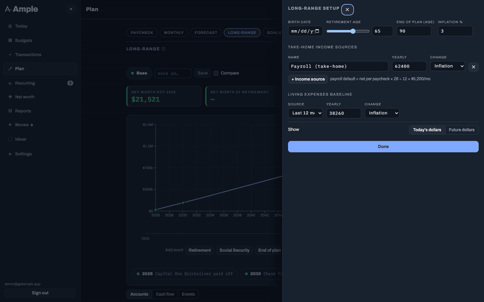The height and width of the screenshot is (302, 484).
Task: Click the info icon beside Long-Range heading
Action: pos(163,49)
